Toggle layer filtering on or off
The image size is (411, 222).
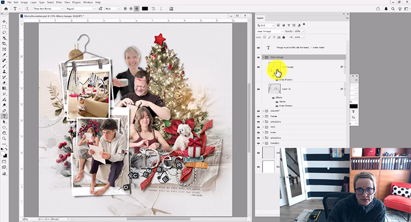304,24
